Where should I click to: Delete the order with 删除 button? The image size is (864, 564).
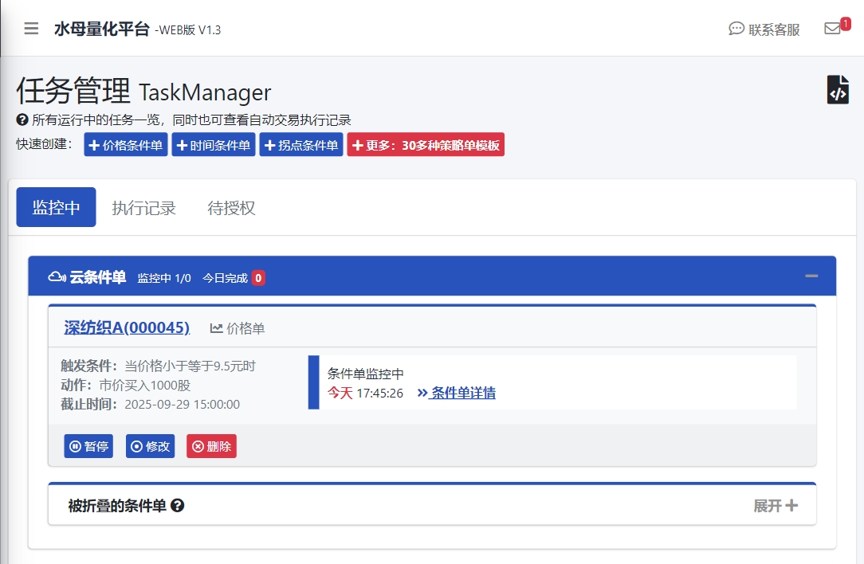(x=211, y=446)
